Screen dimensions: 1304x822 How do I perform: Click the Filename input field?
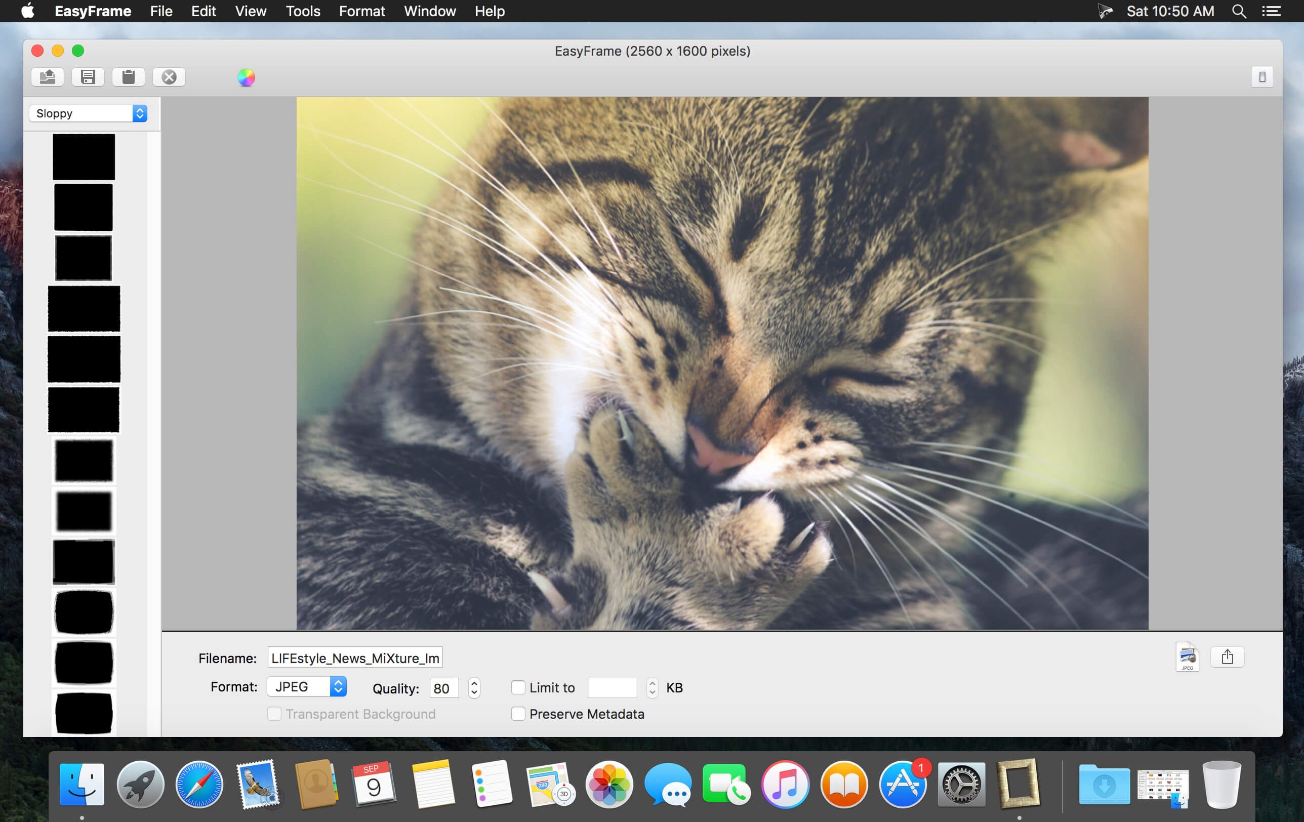[x=355, y=657]
